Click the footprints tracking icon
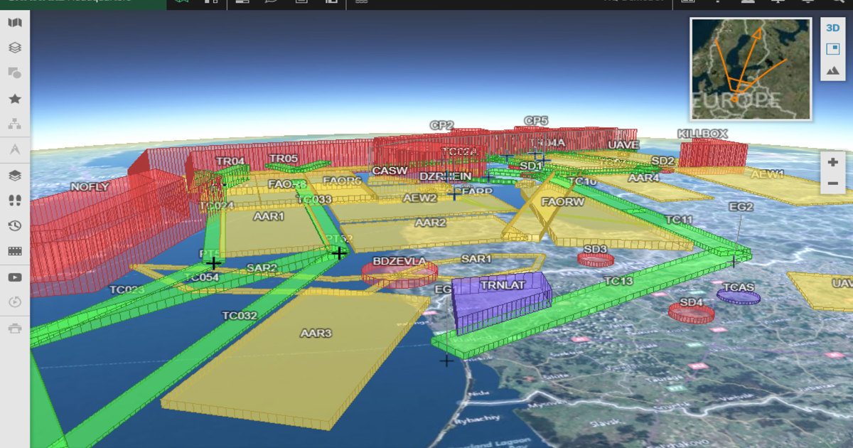This screenshot has width=853, height=448. pyautogui.click(x=14, y=201)
